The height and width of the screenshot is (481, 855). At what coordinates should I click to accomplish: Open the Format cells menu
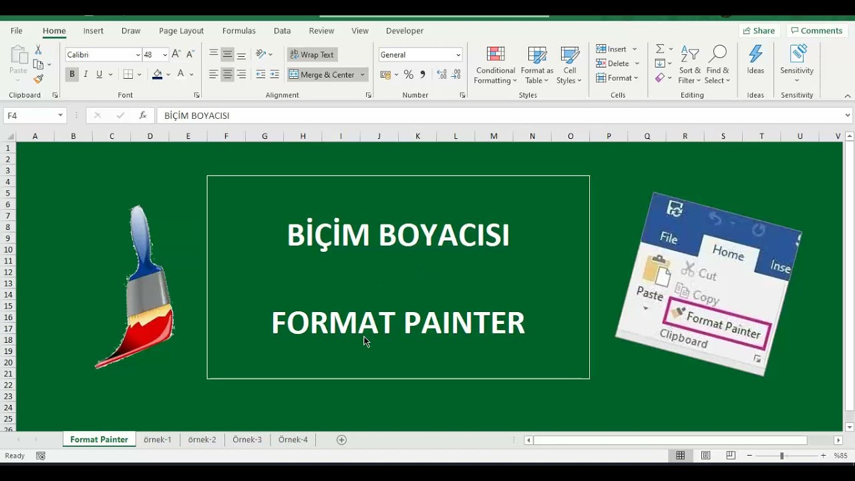point(617,78)
